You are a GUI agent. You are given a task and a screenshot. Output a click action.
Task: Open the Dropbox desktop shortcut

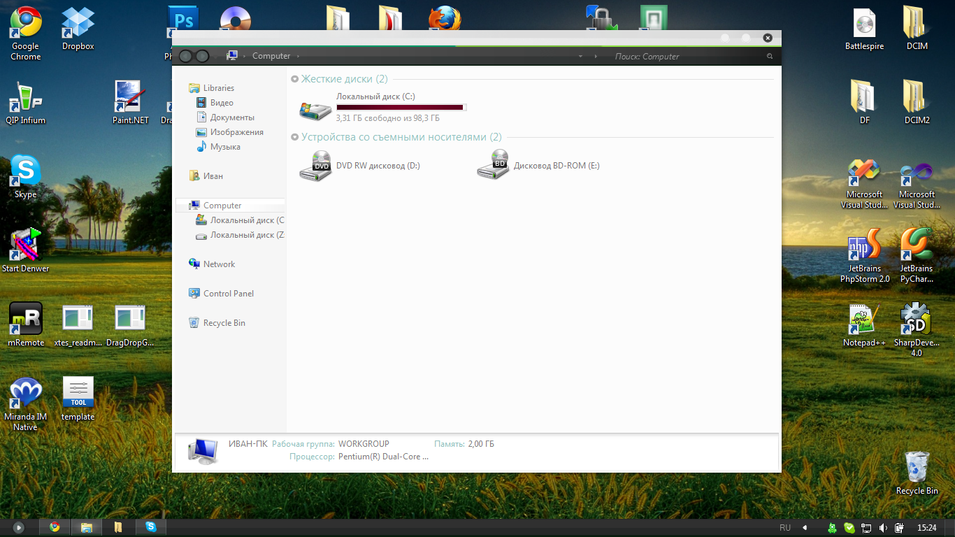pyautogui.click(x=78, y=29)
